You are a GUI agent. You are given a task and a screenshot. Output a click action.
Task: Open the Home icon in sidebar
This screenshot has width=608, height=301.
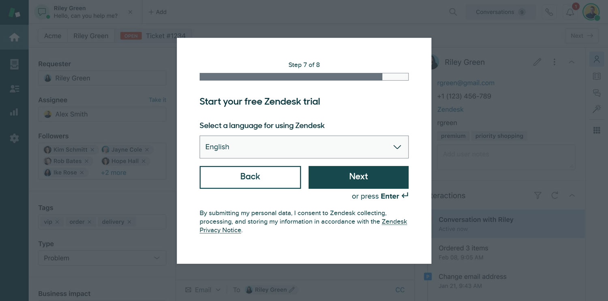14,37
